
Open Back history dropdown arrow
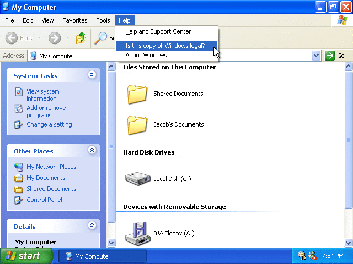(x=39, y=38)
